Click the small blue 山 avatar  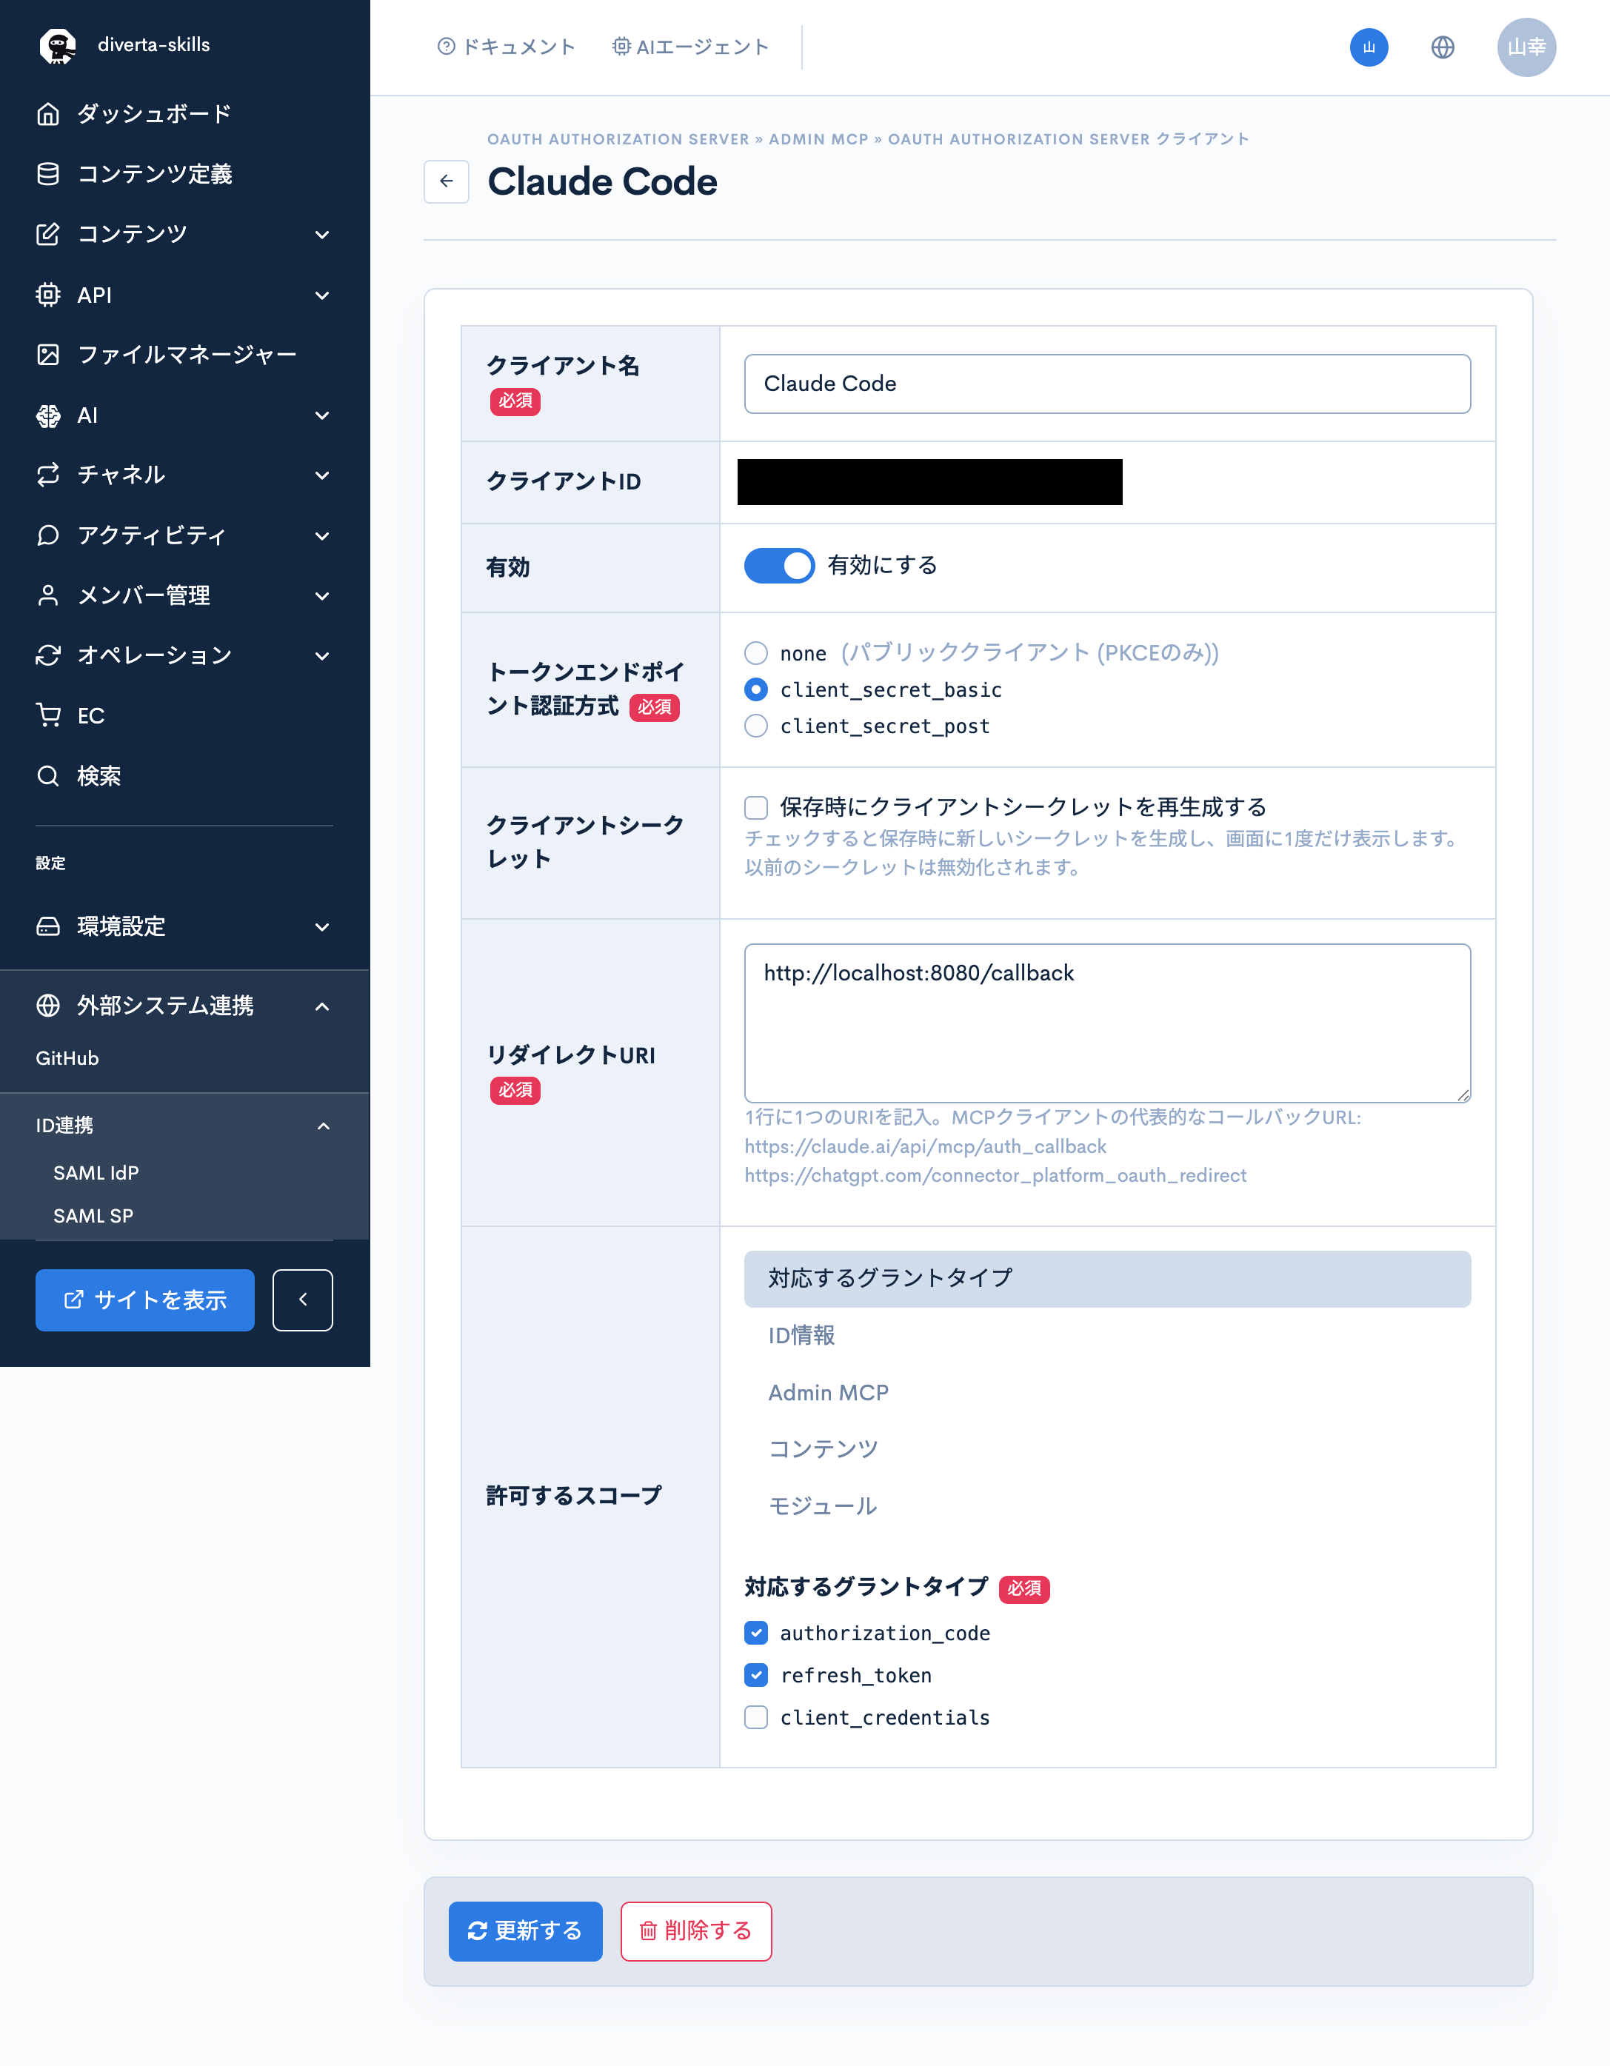tap(1369, 47)
